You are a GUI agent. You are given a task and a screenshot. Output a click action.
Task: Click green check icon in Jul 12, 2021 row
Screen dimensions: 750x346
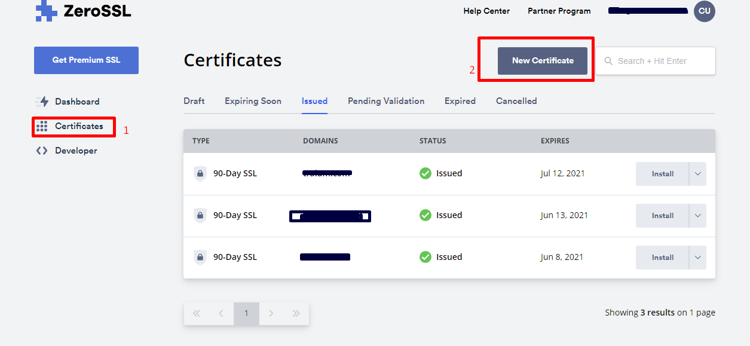(x=425, y=173)
